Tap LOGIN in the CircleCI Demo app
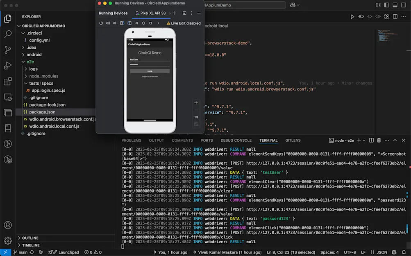Image resolution: width=411 pixels, height=256 pixels. point(149,71)
